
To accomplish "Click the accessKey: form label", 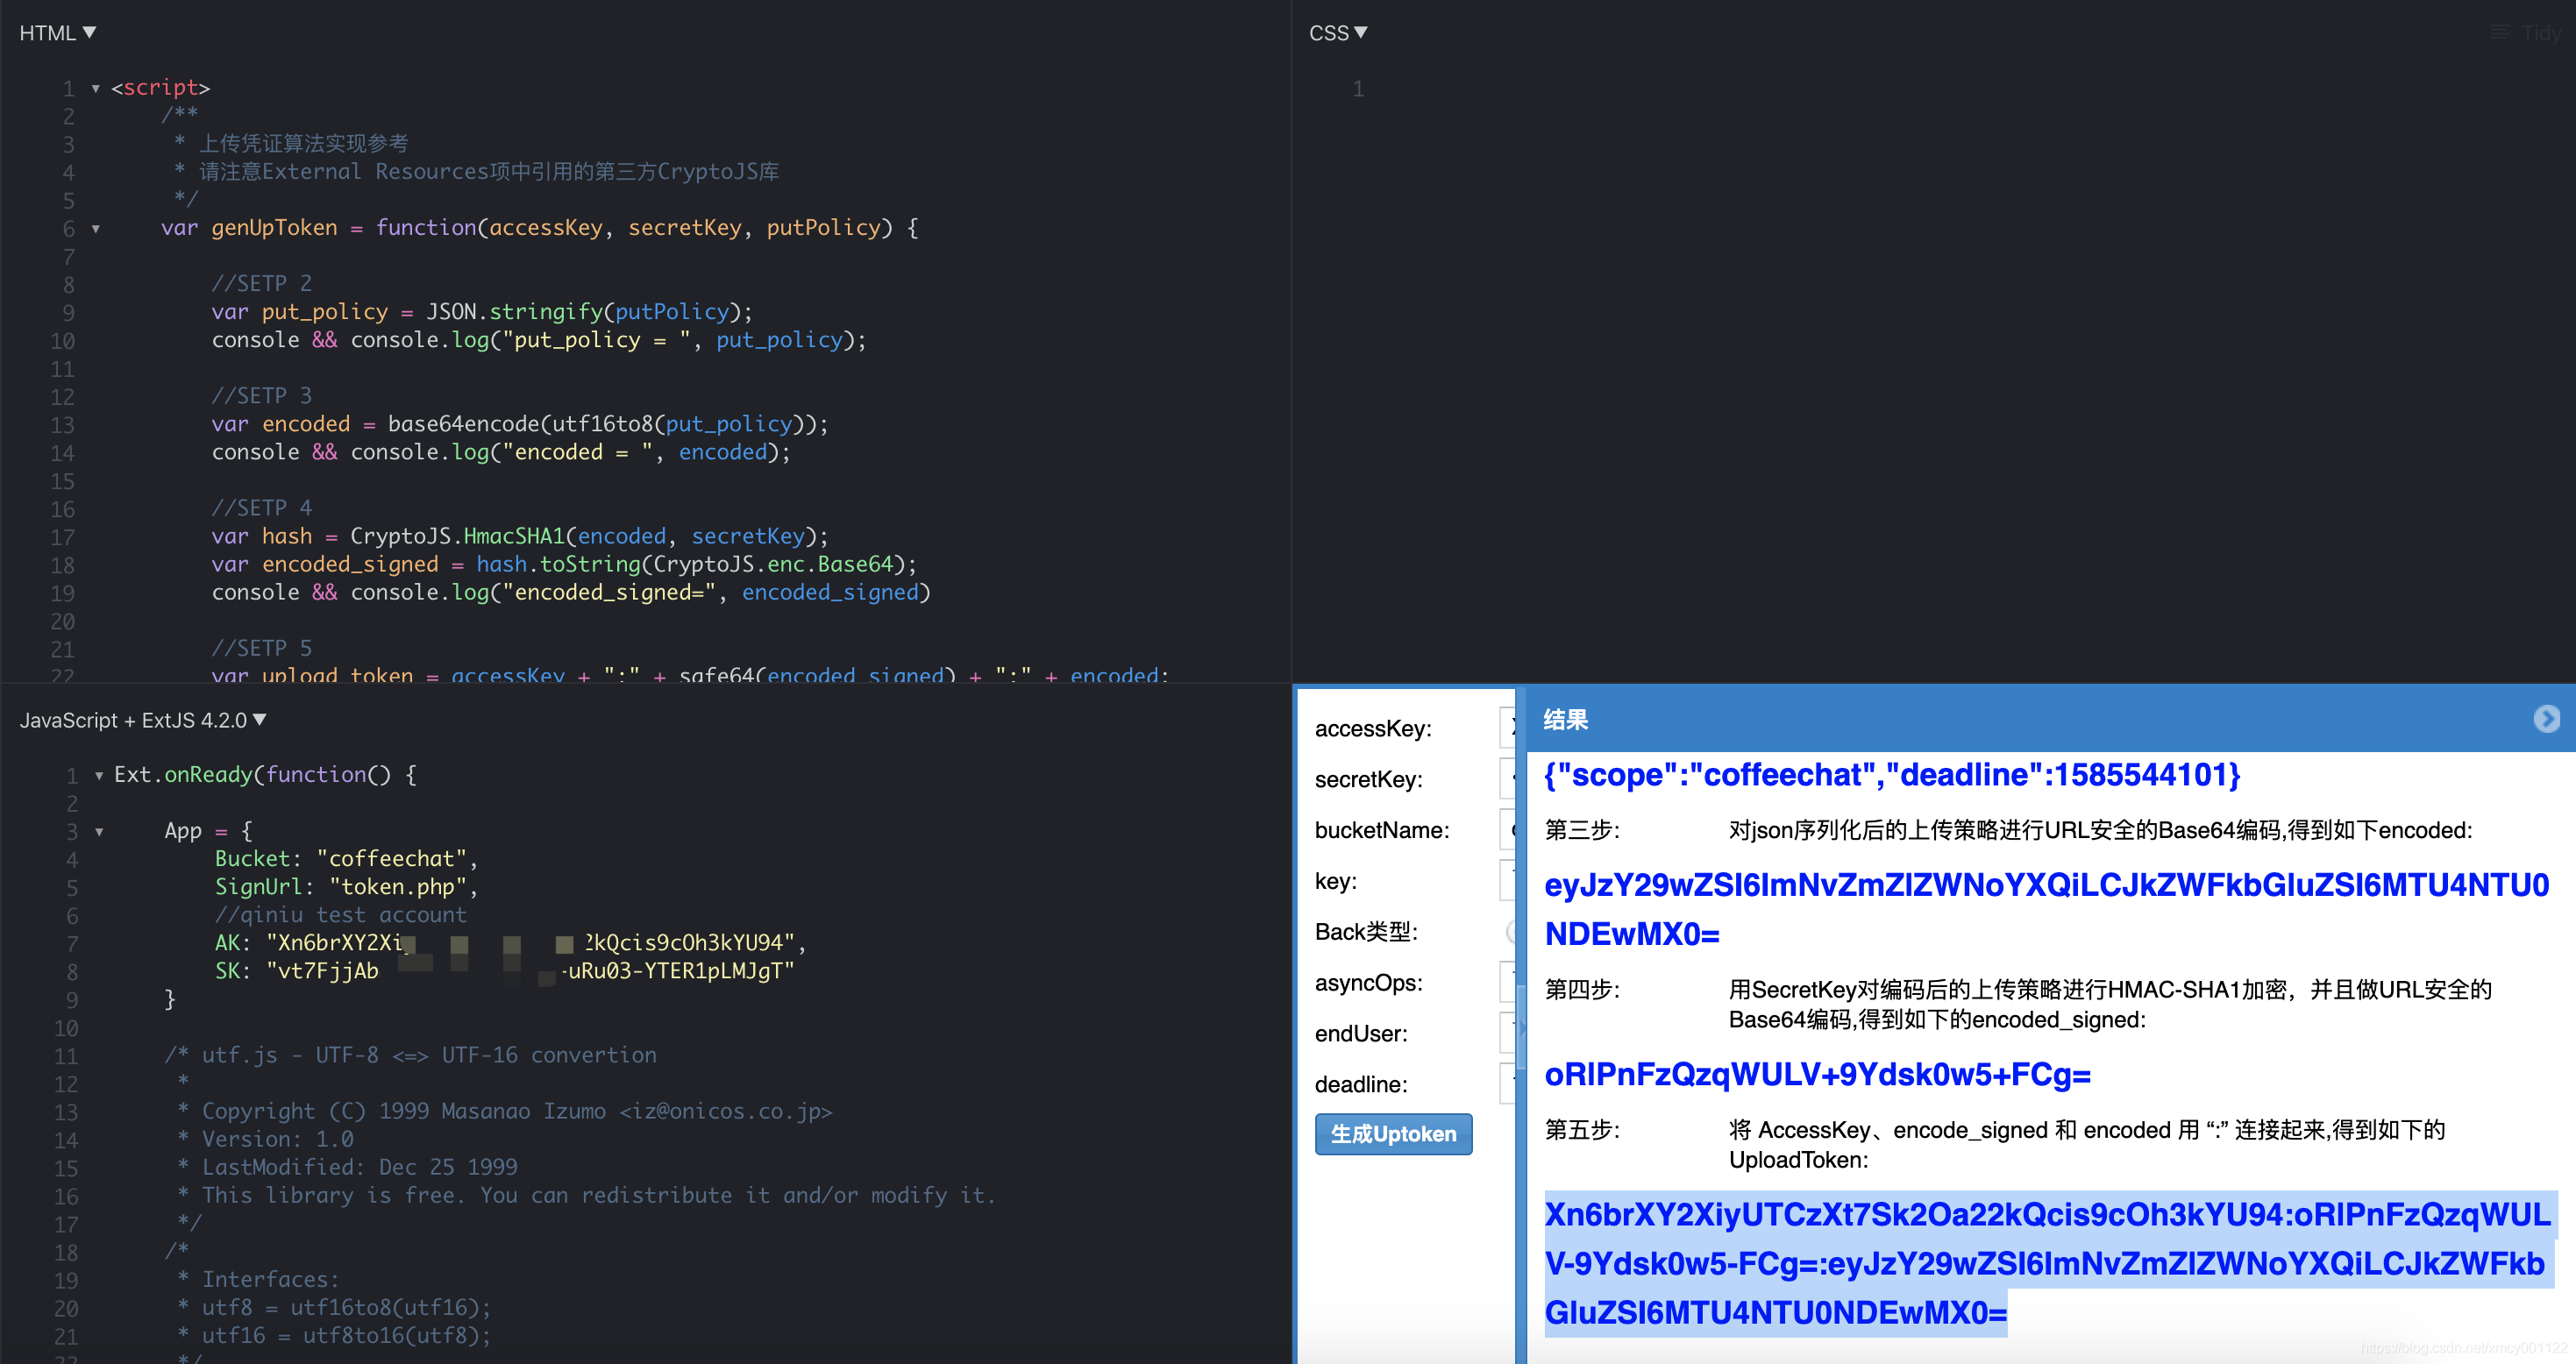I will coord(1373,729).
